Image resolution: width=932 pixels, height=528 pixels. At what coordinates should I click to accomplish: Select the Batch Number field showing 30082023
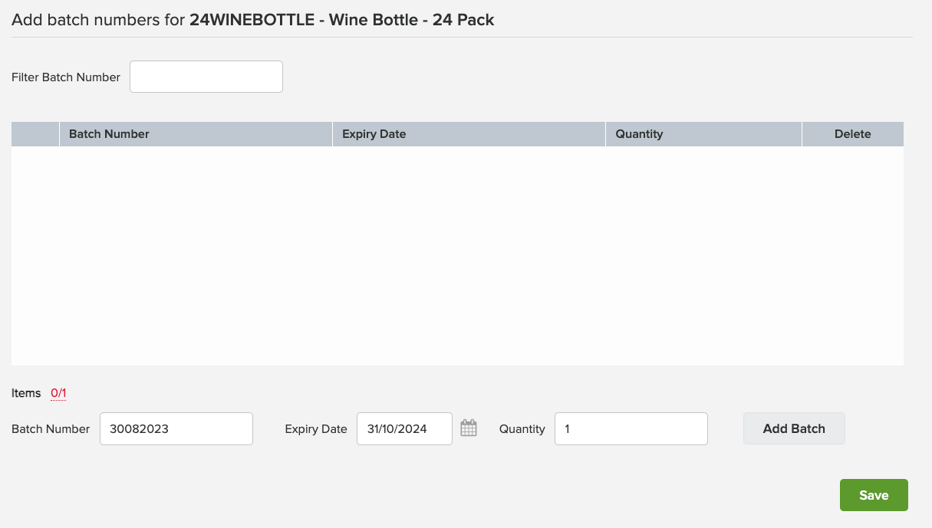[176, 428]
